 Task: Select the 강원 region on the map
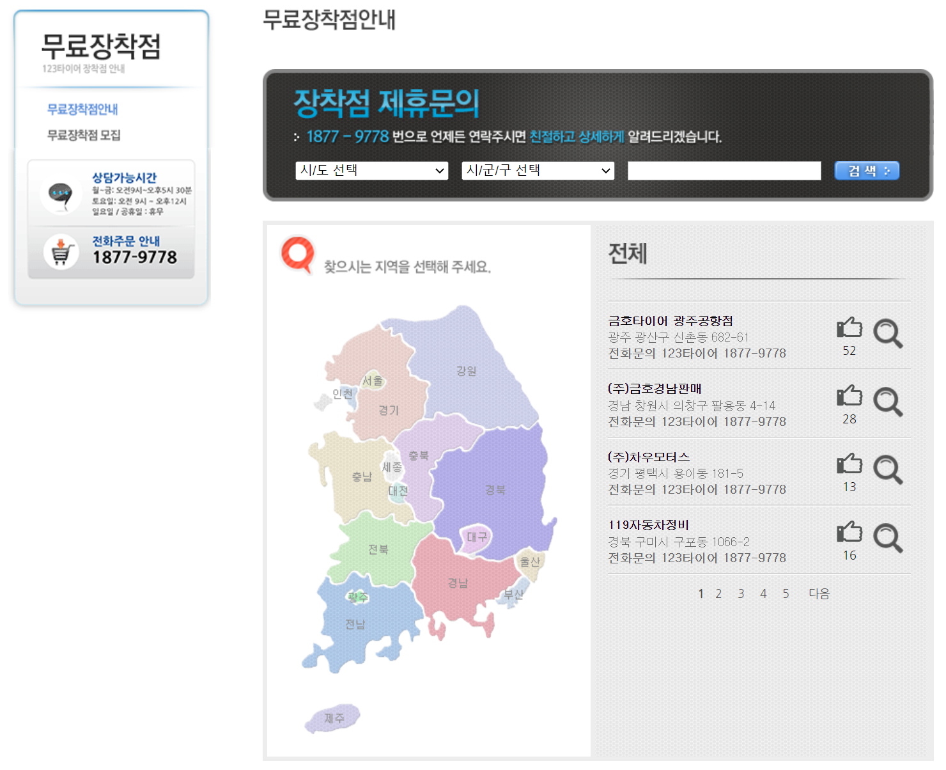[x=467, y=370]
